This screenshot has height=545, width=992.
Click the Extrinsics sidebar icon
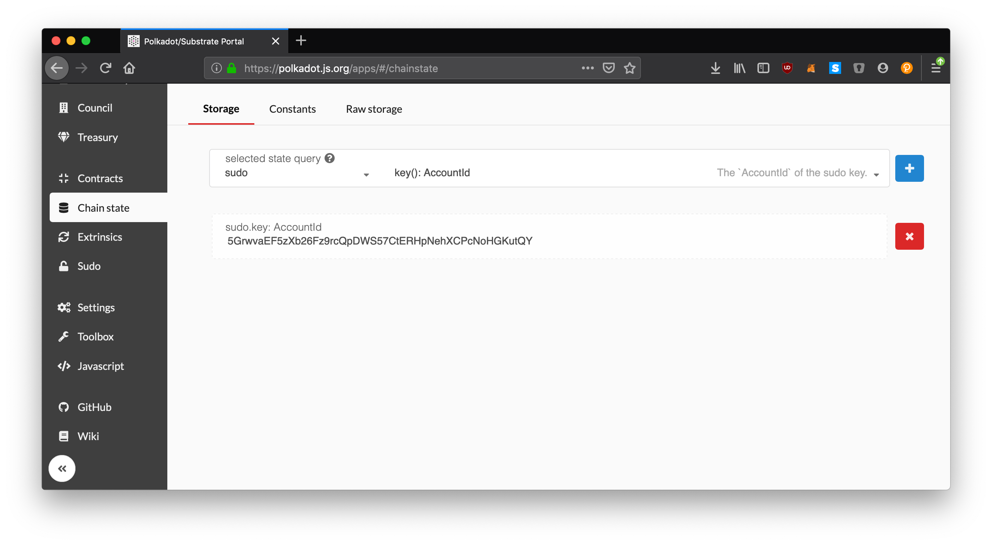pos(63,236)
